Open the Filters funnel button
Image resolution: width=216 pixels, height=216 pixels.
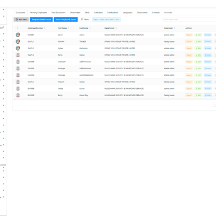85,19
